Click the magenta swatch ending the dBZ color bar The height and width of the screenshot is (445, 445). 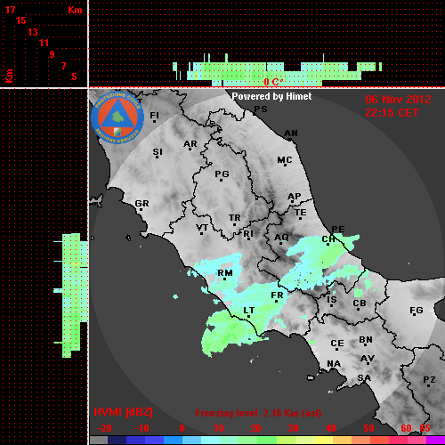click(435, 441)
